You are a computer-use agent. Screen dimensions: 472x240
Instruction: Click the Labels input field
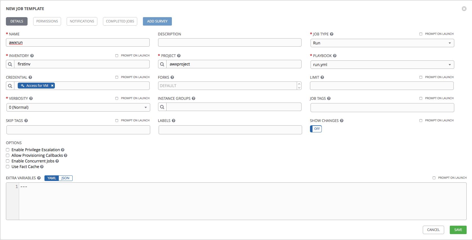coord(230,130)
